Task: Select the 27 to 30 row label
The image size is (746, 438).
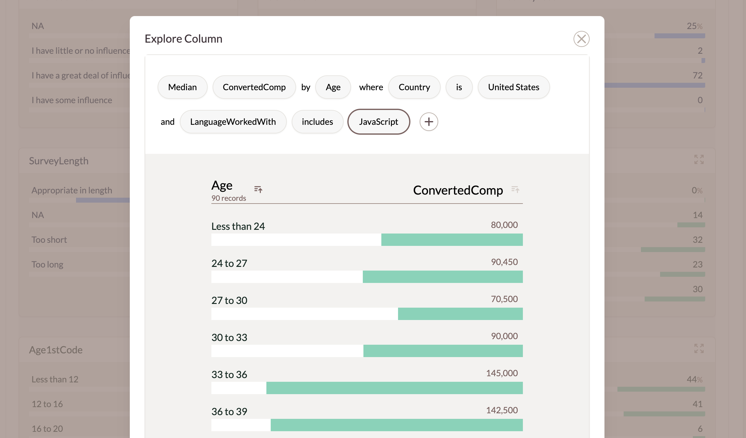Action: pos(229,300)
